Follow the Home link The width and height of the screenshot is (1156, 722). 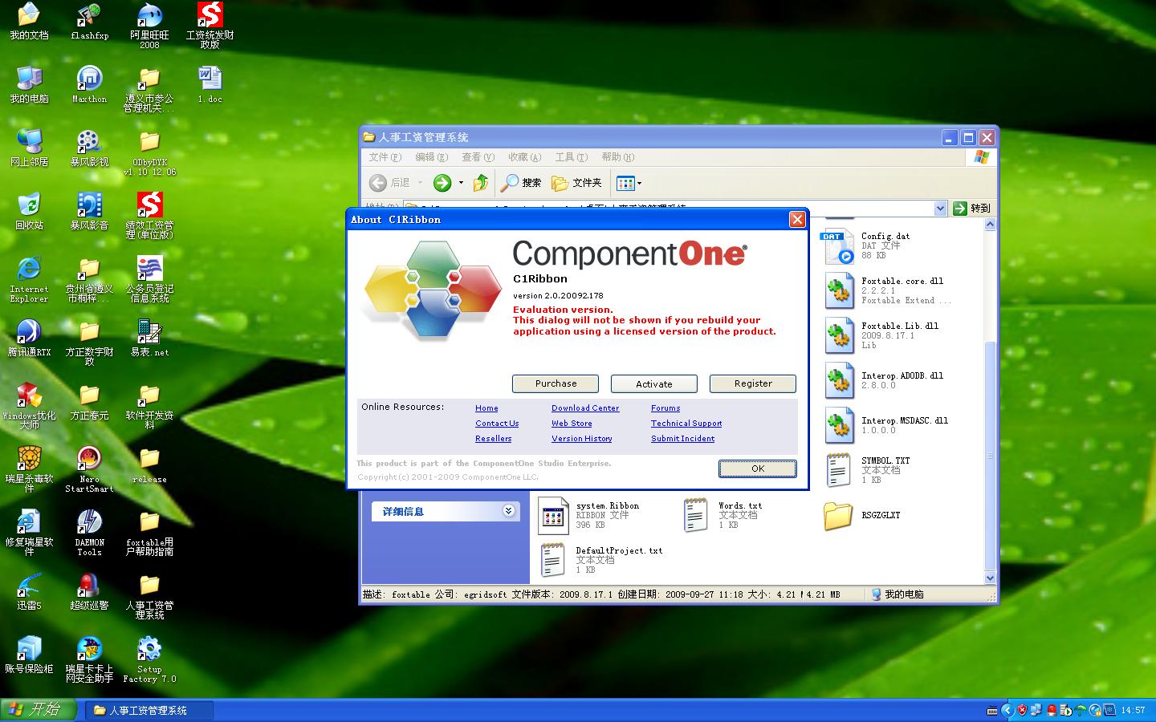pos(486,408)
